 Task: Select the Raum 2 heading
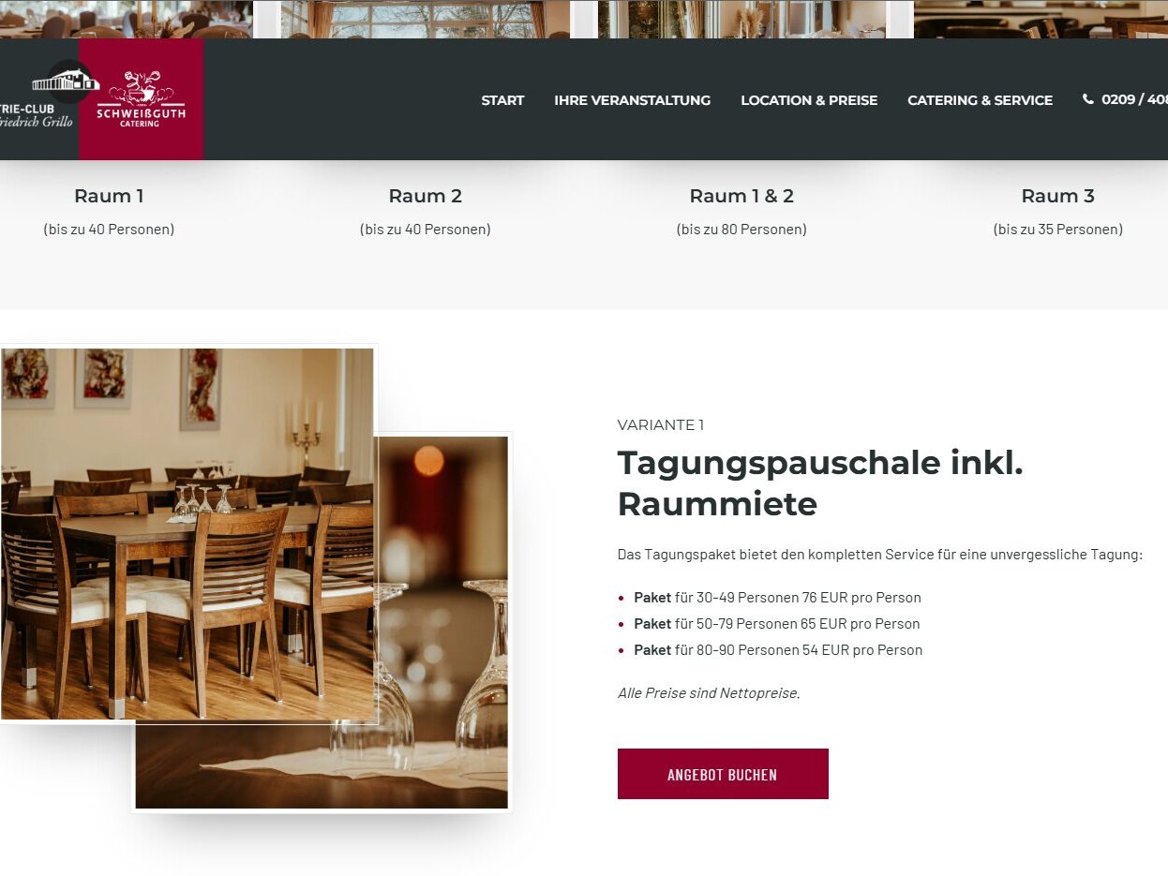(426, 196)
